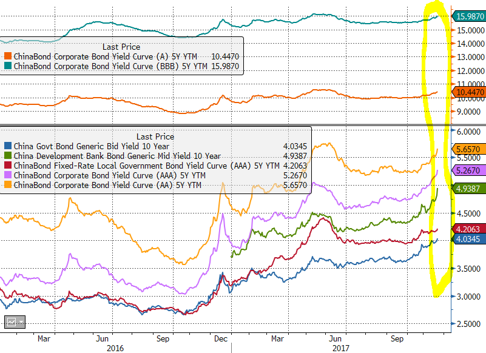This screenshot has width=486, height=353.
Task: Click 'ChinaBond Corporate Bond Yield Curve (BBB) 5Y YTM' label
Action: pyautogui.click(x=110, y=66)
